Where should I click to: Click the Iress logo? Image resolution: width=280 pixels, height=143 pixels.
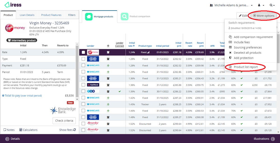(x=13, y=5)
